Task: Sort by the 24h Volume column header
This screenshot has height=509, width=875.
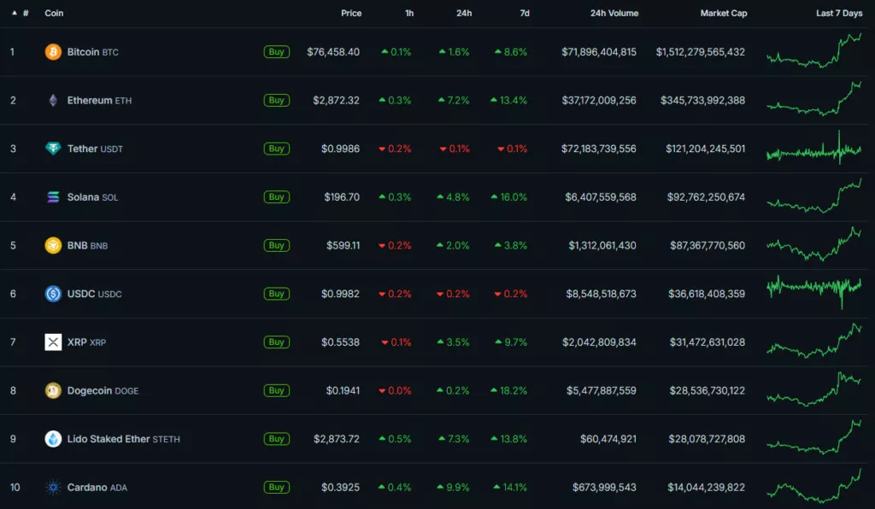Action: click(614, 13)
